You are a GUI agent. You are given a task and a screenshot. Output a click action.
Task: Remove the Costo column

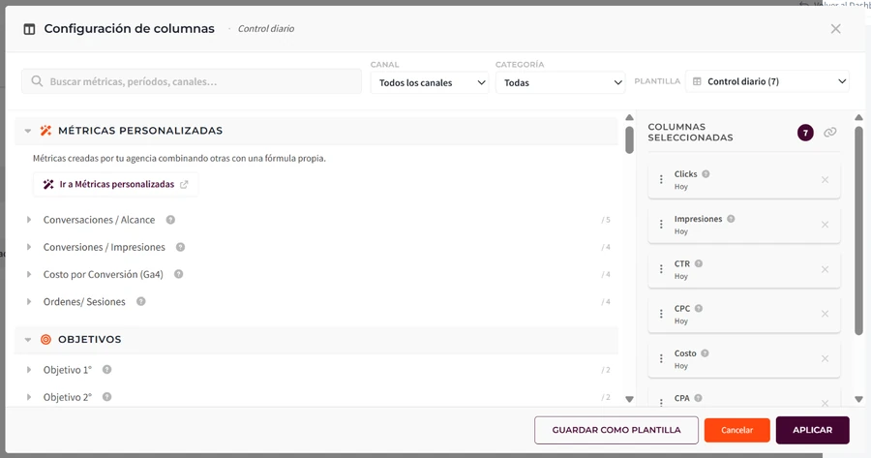825,358
